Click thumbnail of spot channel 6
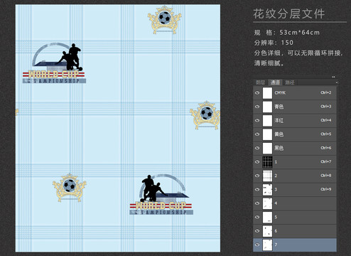This screenshot has width=351, height=256. tap(267, 231)
